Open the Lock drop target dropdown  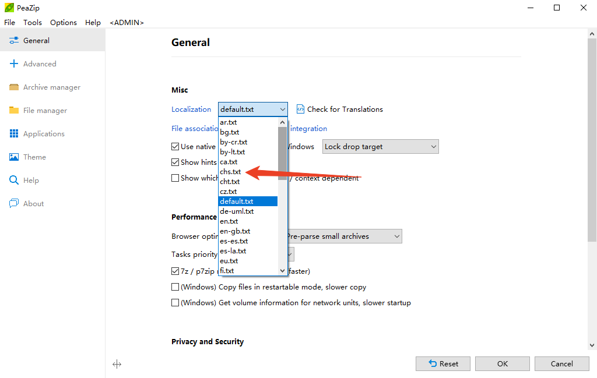[380, 147]
